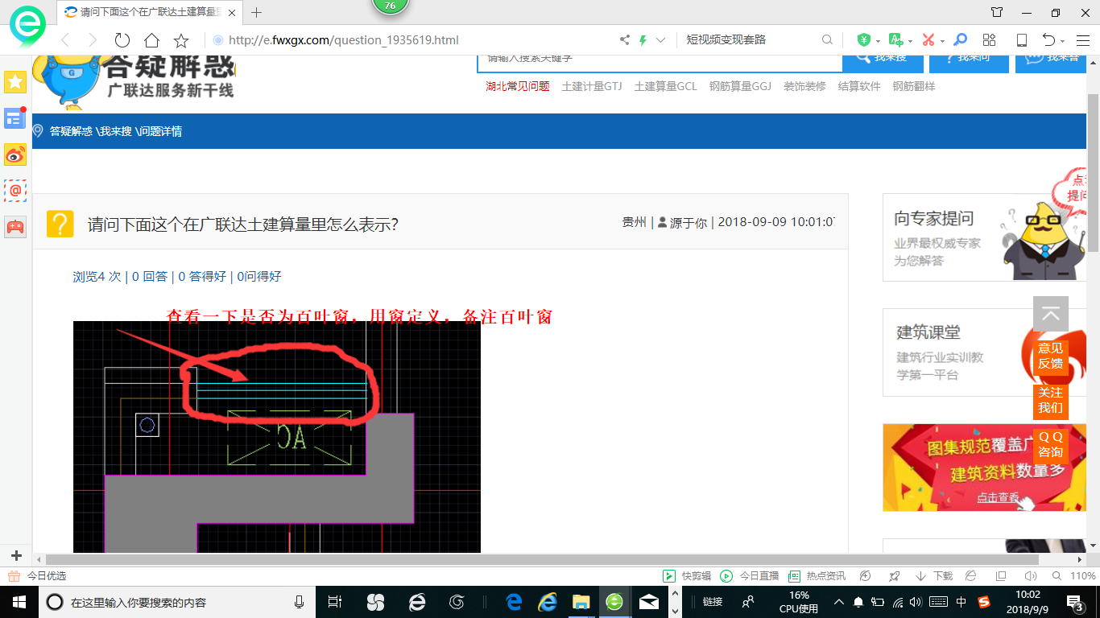Click the 意见反馈 feedback button

[1051, 356]
